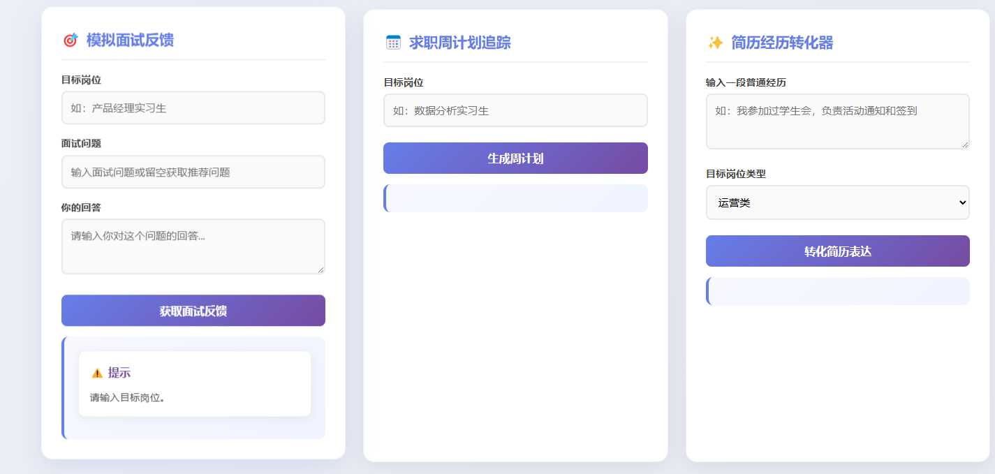Click into the 输入一段普通经历 text area
The image size is (995, 474).
pyautogui.click(x=837, y=121)
